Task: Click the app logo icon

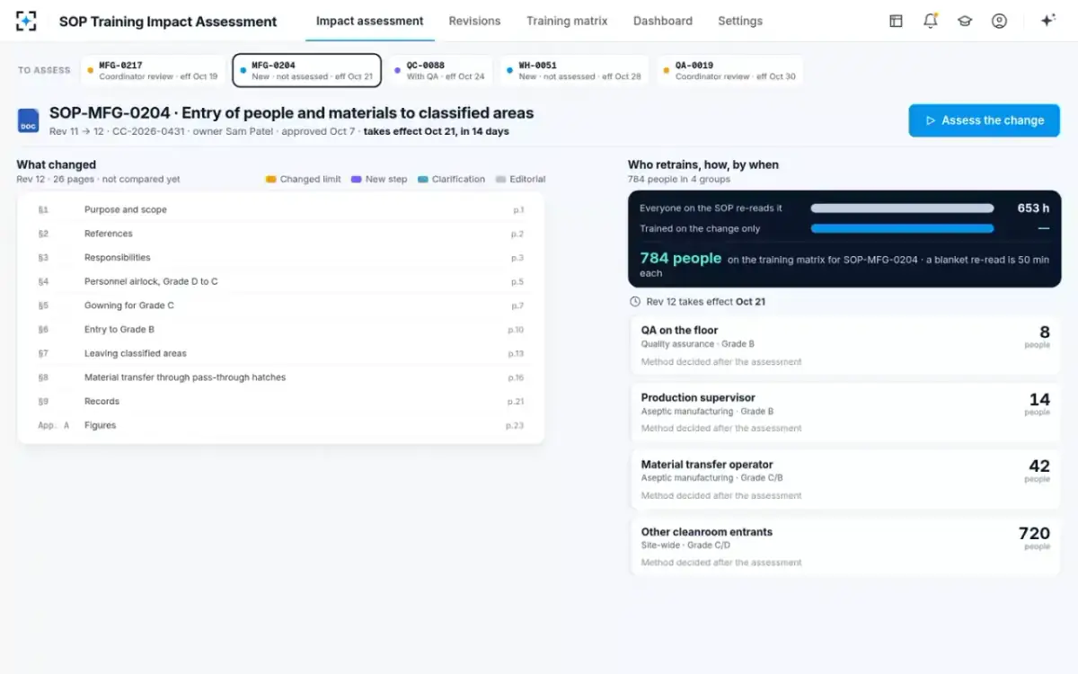Action: tap(27, 21)
